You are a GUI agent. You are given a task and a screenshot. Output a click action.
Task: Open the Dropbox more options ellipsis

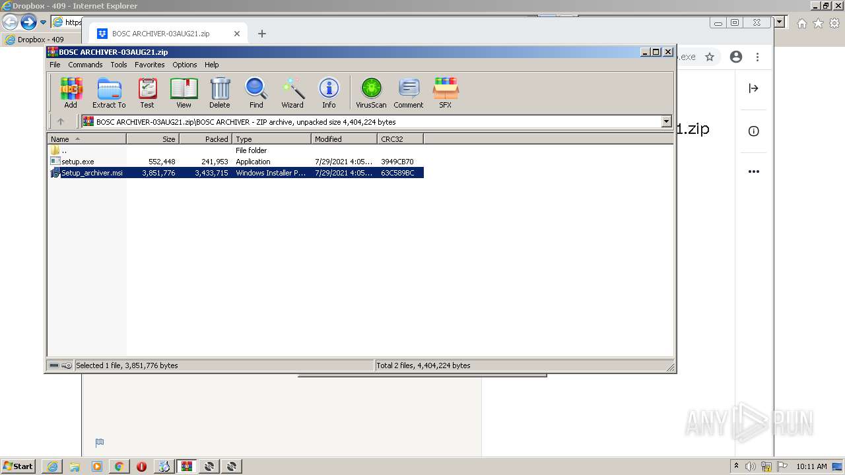[x=753, y=172]
